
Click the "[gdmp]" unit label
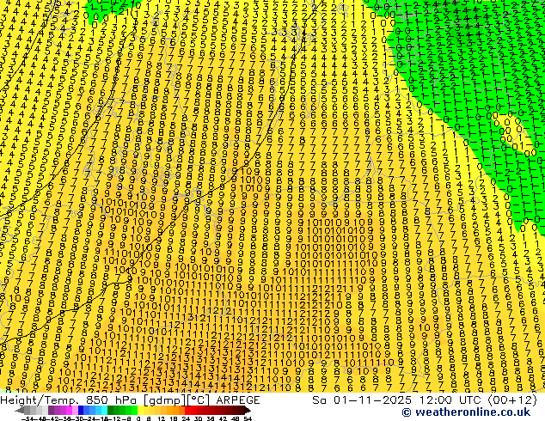pos(164,400)
